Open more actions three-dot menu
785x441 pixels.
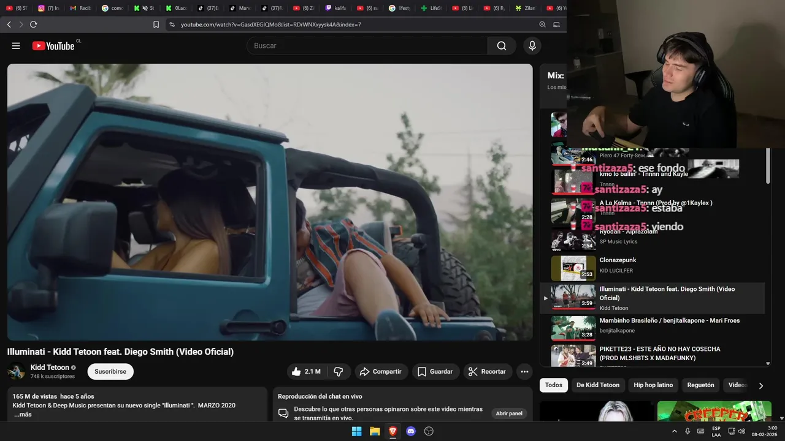point(524,372)
